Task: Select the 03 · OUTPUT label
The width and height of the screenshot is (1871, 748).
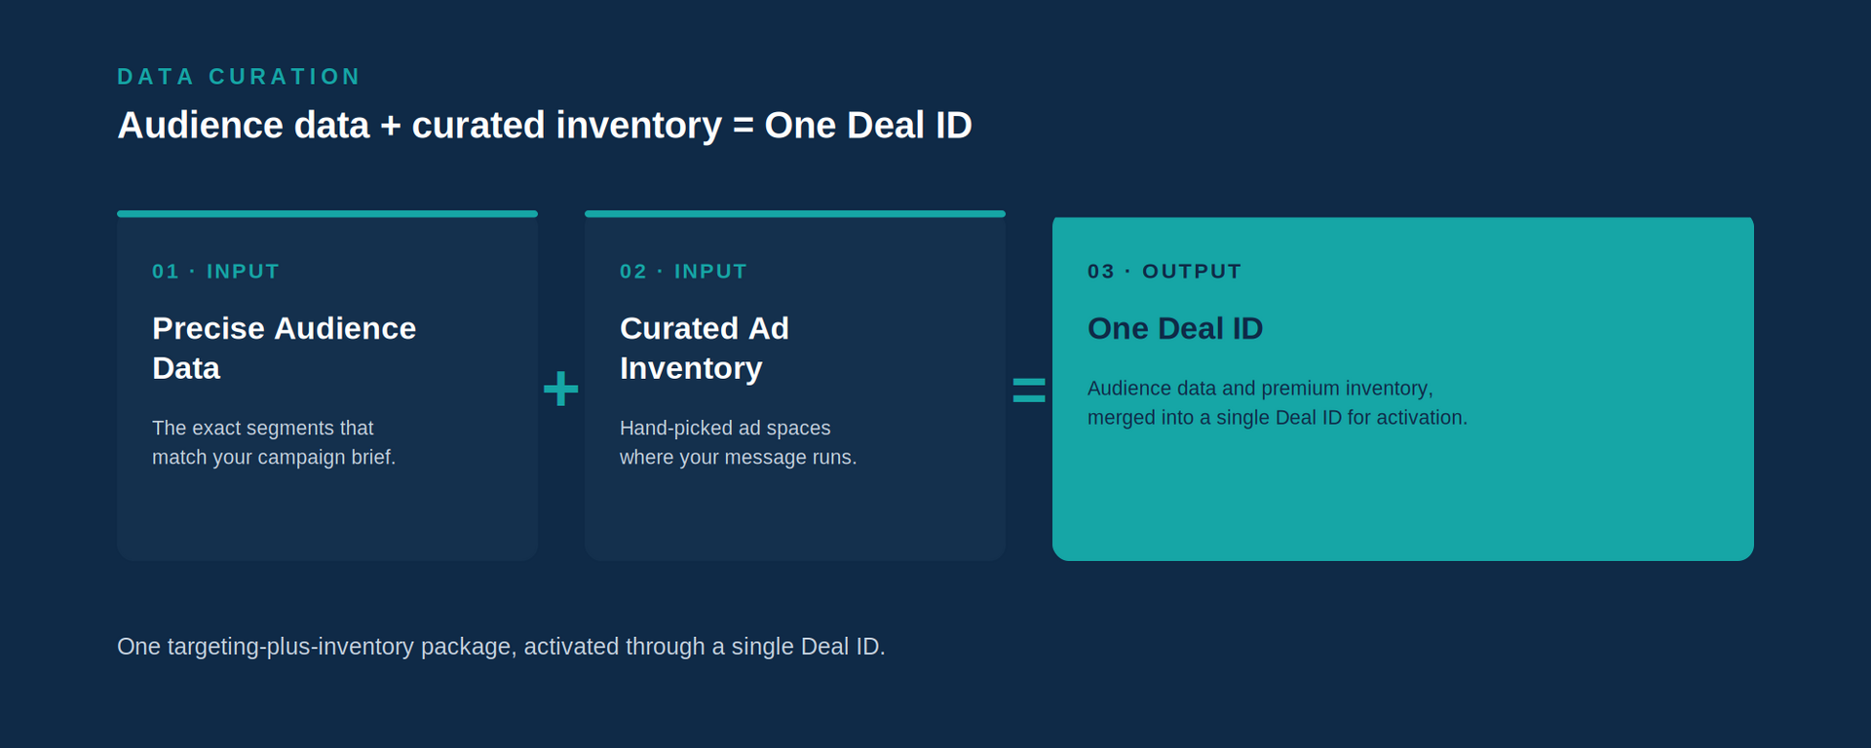Action: 1165,271
